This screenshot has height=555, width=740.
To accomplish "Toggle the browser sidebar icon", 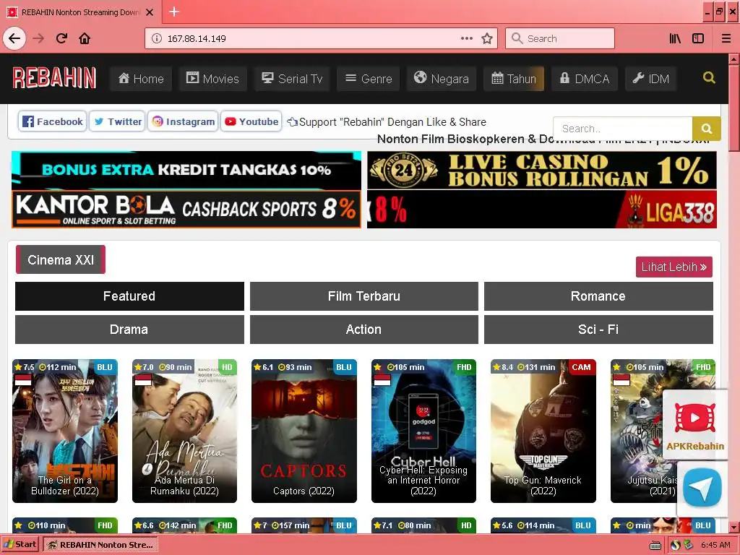I will coord(698,38).
